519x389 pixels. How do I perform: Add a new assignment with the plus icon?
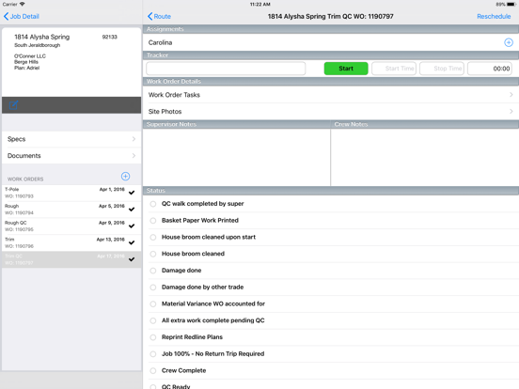[x=509, y=42]
